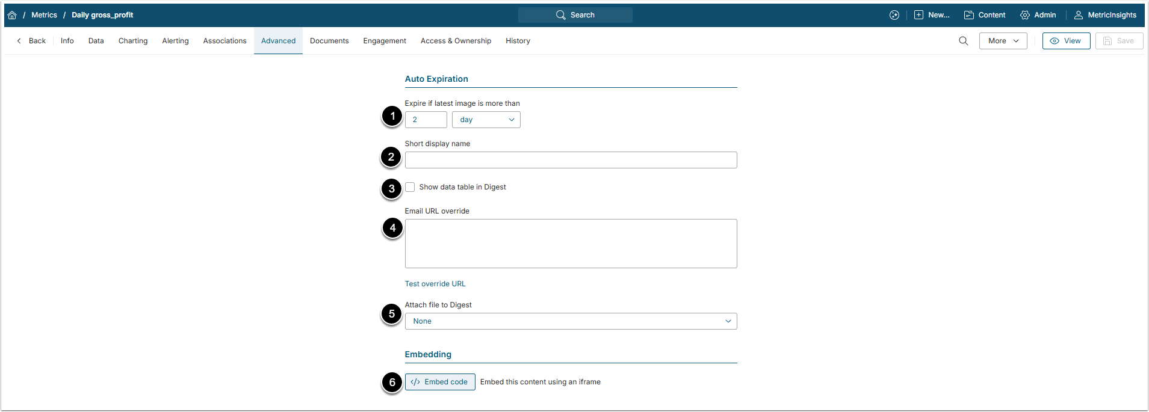Enable Show data table in Digest

410,187
